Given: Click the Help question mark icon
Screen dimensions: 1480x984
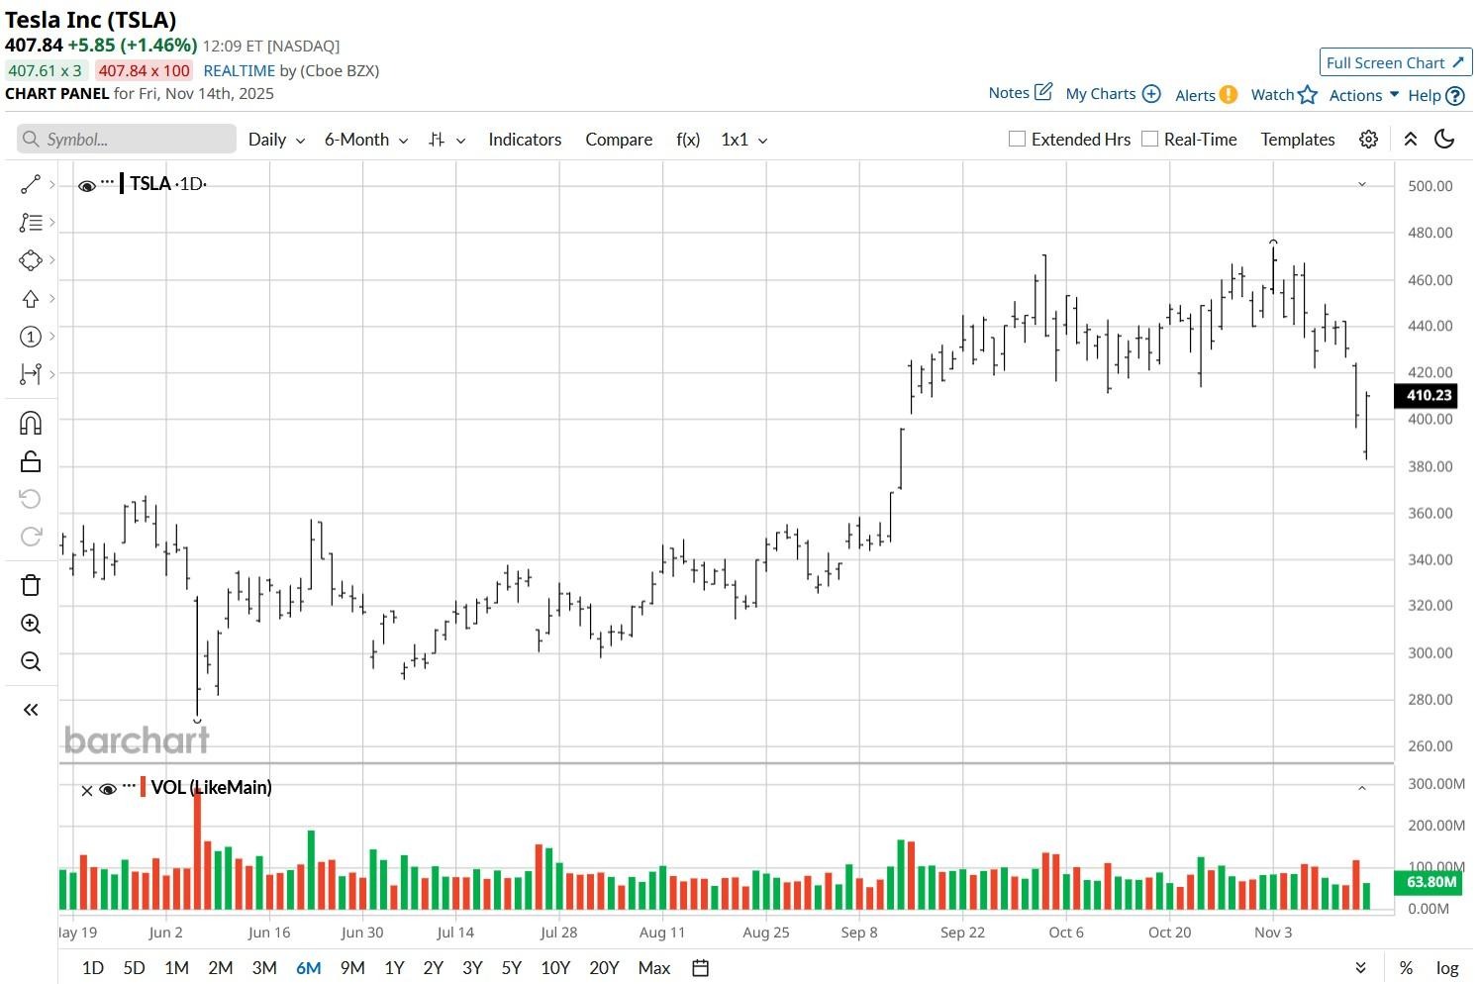Looking at the screenshot, I should (1455, 96).
